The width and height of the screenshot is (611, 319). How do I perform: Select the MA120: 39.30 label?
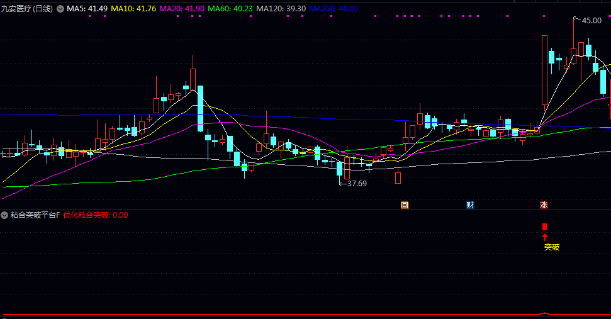tap(281, 9)
